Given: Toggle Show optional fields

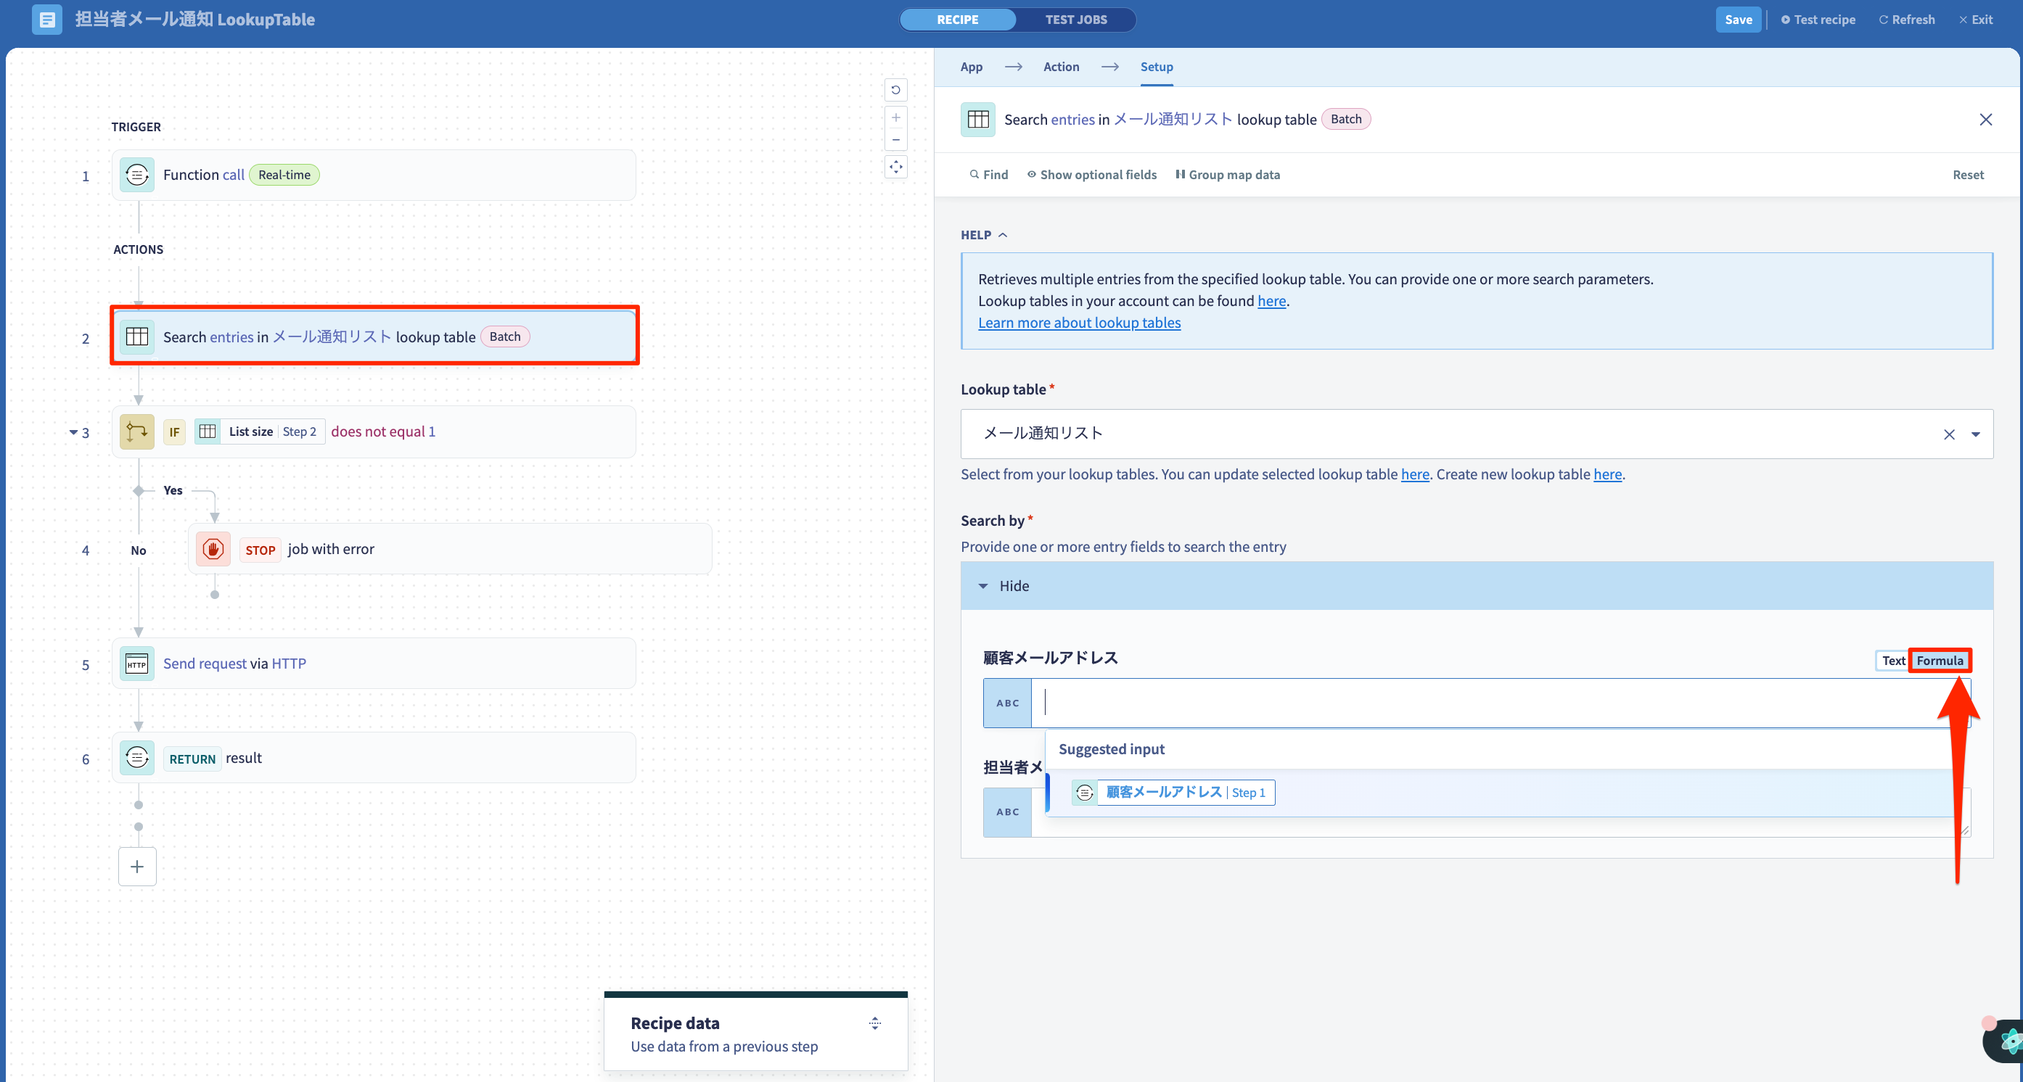Looking at the screenshot, I should pos(1091,175).
